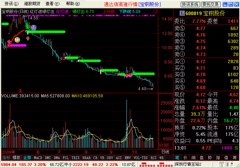Click the 13:01 tick trade row

(x=206, y=148)
